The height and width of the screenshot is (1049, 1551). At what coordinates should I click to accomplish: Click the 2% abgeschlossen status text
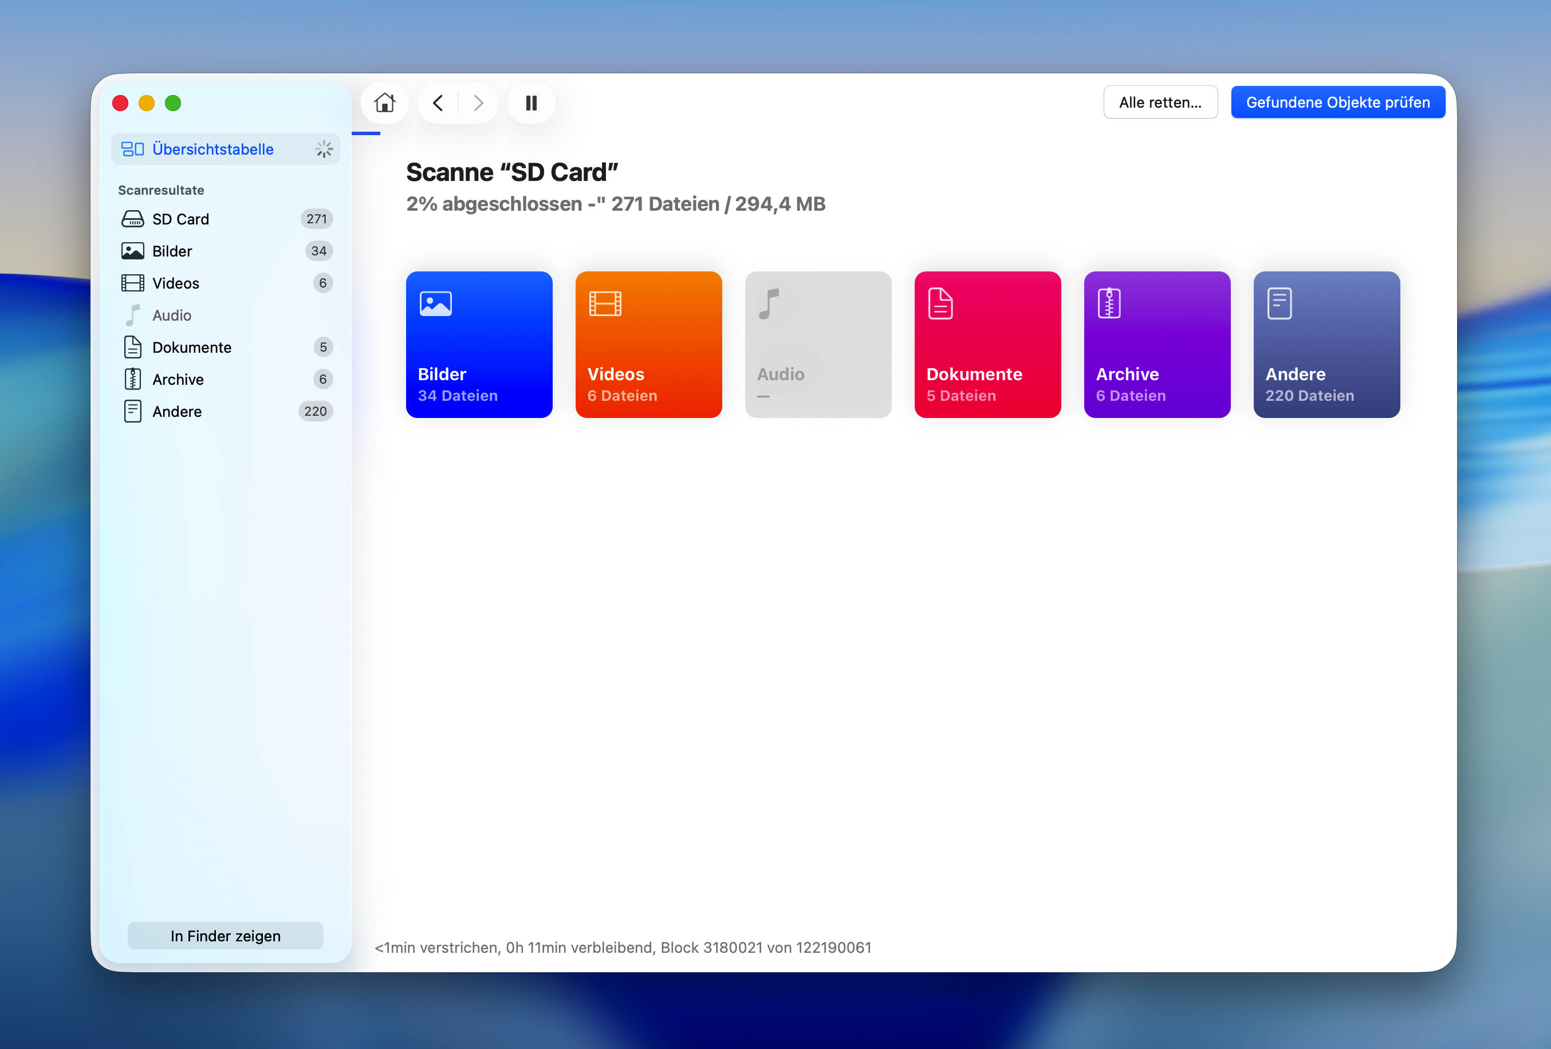(x=615, y=203)
